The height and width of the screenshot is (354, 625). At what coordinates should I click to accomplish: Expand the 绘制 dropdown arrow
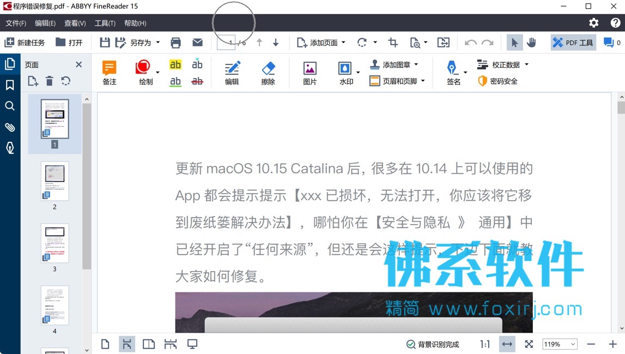point(158,72)
